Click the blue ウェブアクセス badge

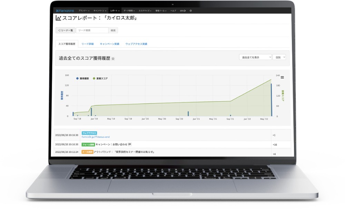(x=89, y=133)
